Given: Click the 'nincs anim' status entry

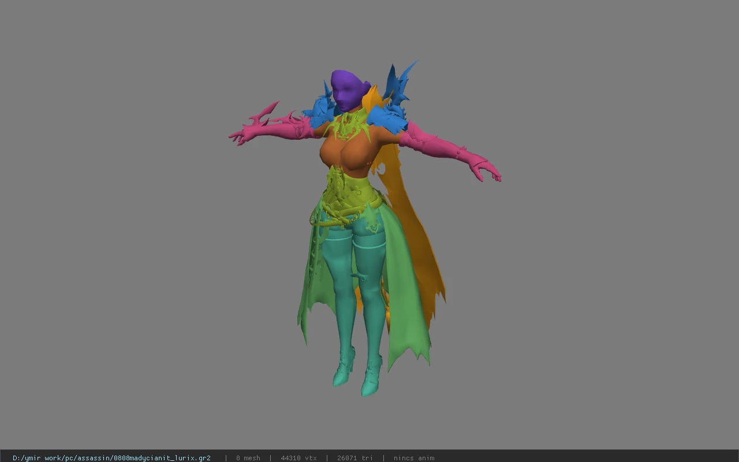Looking at the screenshot, I should coord(414,458).
